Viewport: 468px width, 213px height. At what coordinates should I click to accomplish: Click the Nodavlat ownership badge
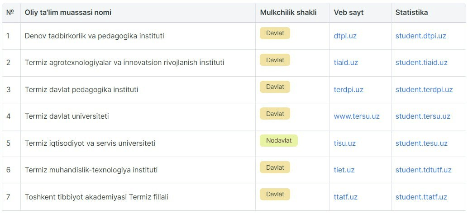click(x=278, y=140)
